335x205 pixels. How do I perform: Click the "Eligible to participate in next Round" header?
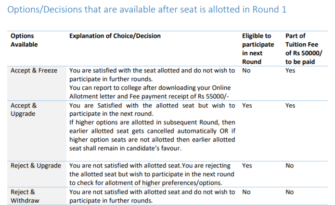pyautogui.click(x=257, y=48)
